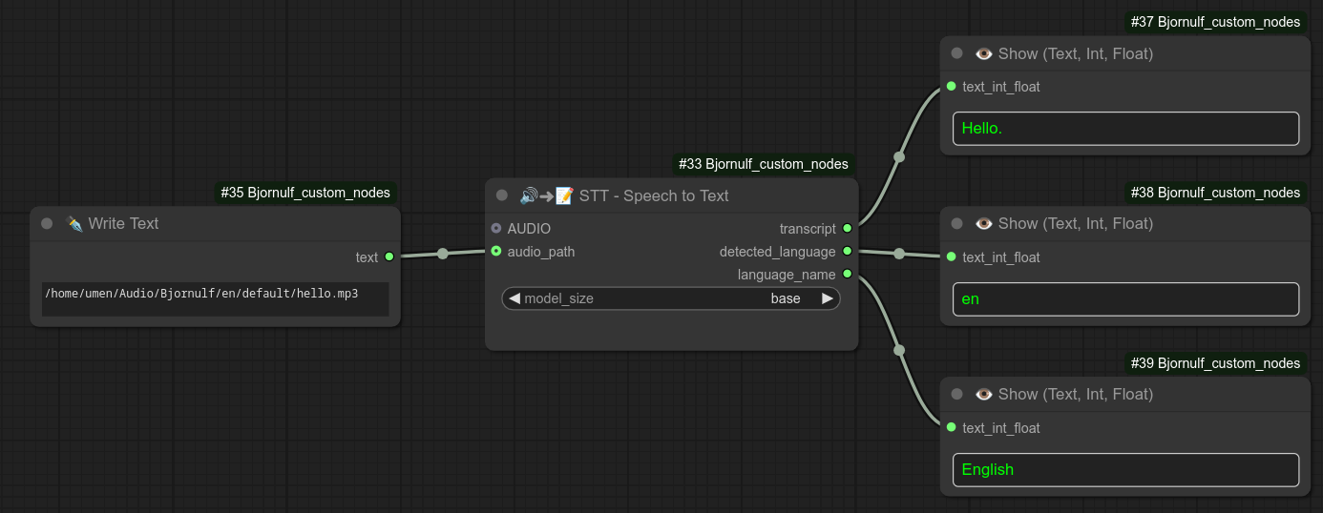Click the link midpoint between text and audio_path

442,254
